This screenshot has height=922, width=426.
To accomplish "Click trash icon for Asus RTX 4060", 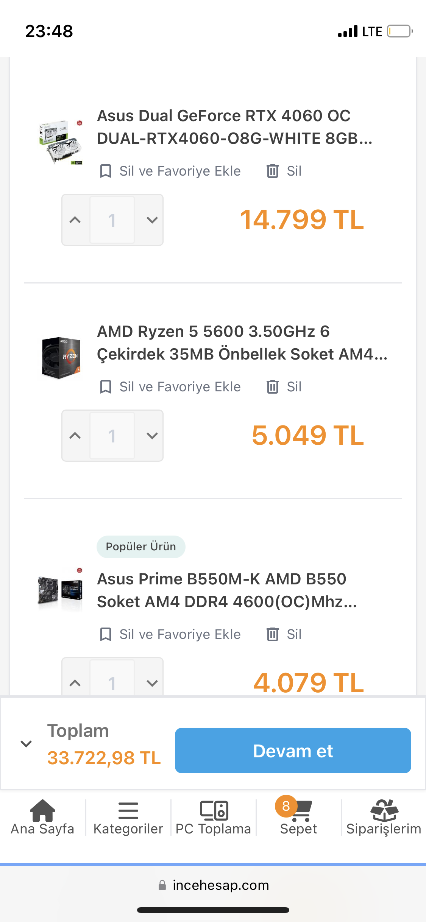I will [273, 171].
